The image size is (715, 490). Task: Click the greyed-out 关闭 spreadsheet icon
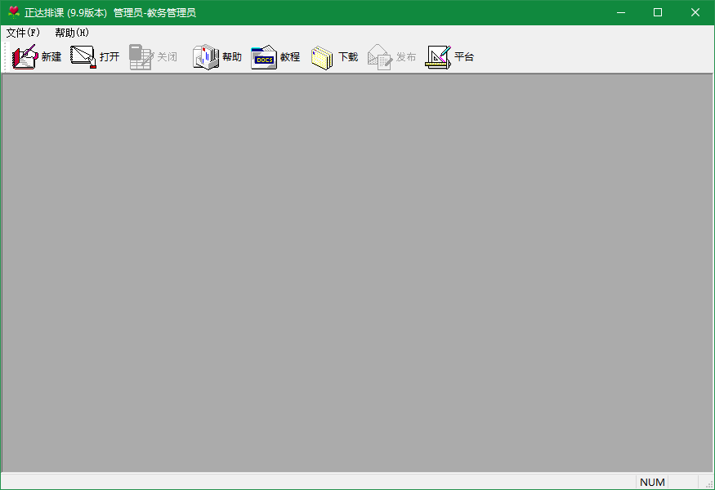(141, 57)
